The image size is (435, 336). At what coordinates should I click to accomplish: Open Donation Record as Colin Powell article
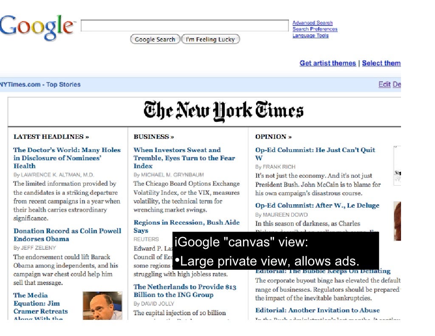point(68,235)
